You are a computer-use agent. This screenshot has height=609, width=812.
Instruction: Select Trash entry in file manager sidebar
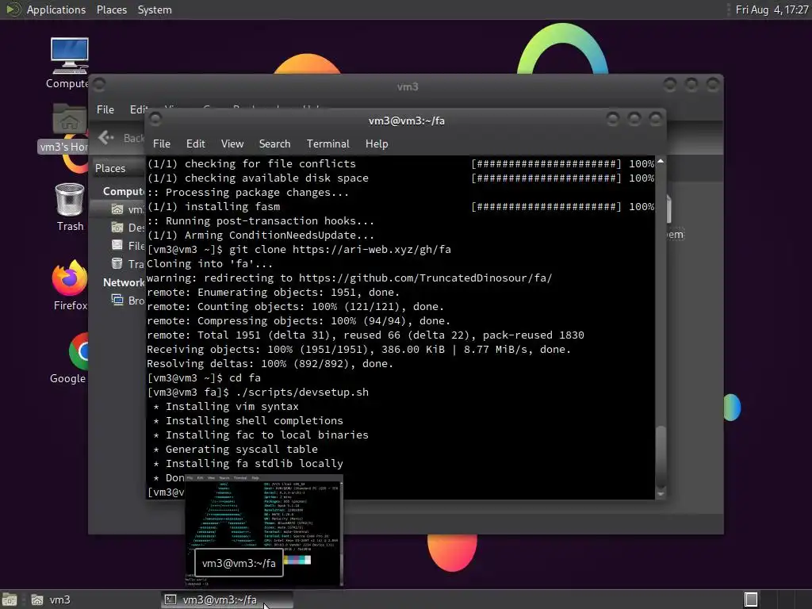pos(128,263)
